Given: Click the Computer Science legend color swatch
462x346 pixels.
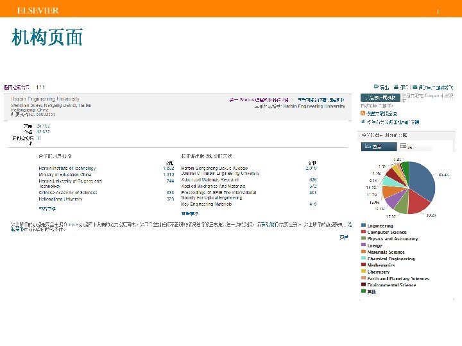Looking at the screenshot, I should tap(363, 232).
